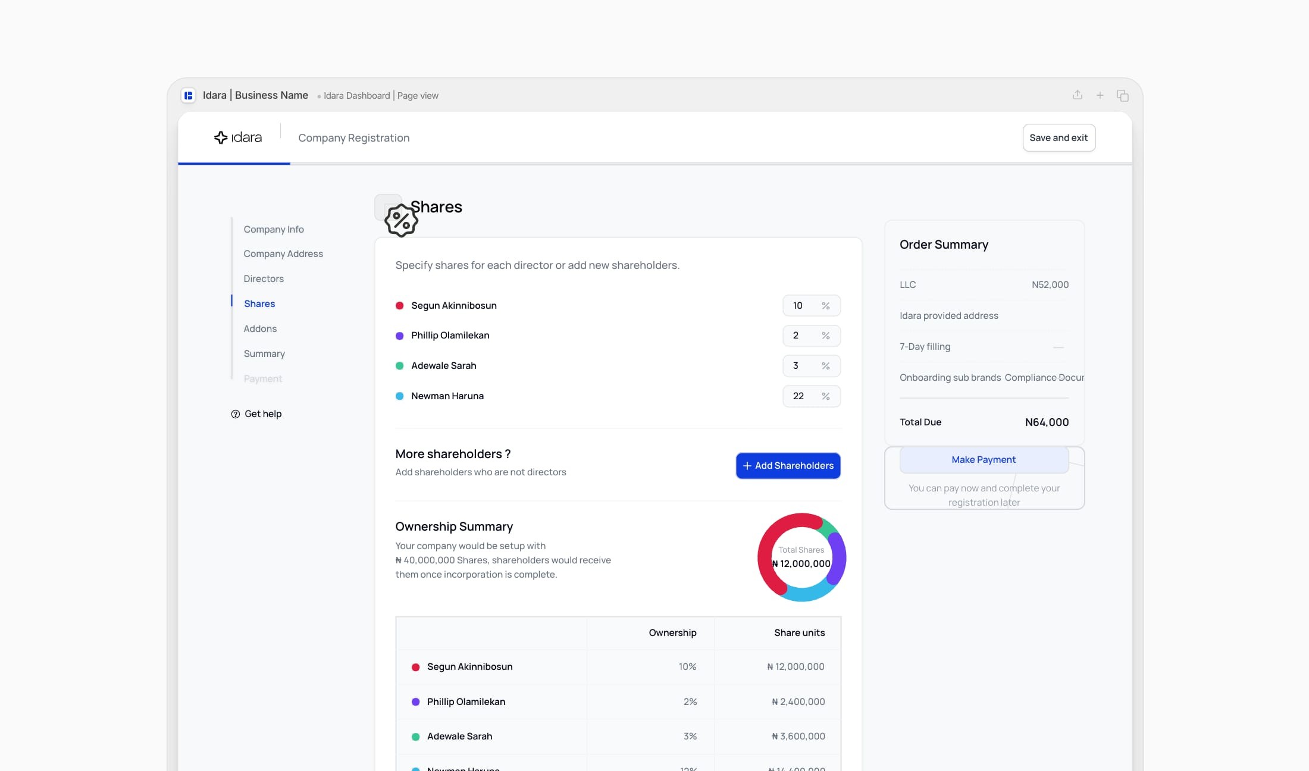This screenshot has height=771, width=1309.
Task: Click the plus icon in Add Shareholders
Action: [x=747, y=466]
